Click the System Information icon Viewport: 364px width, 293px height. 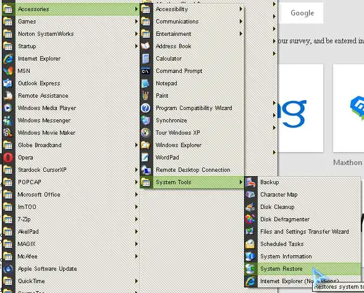coord(250,257)
